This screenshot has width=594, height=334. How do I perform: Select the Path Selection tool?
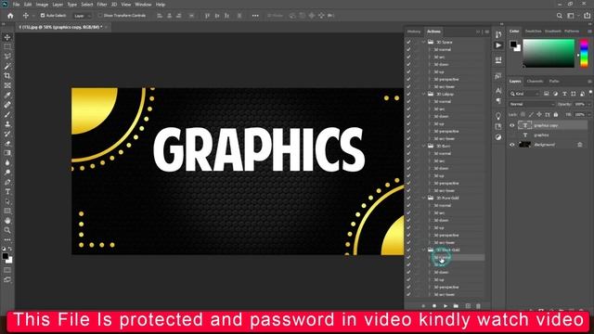(x=7, y=201)
